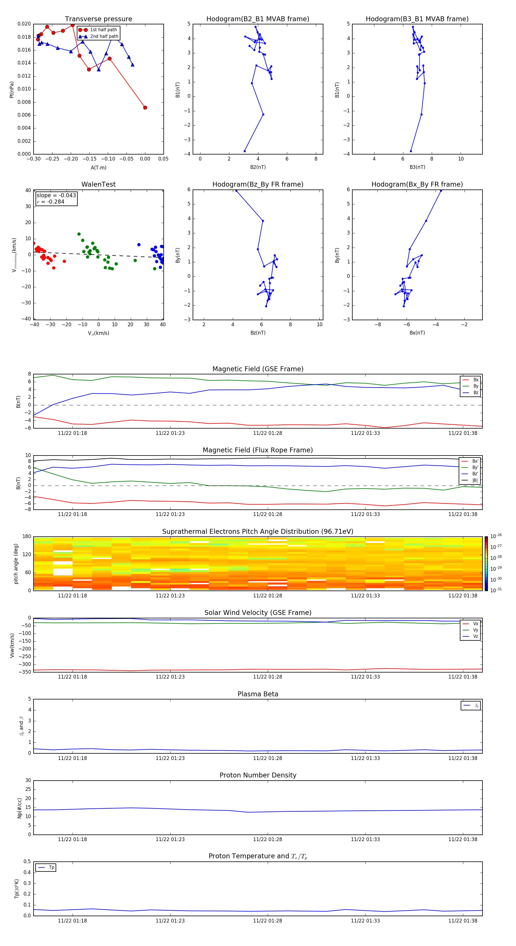Screen dimensions: 516x946
Task: Select the "Hodogram(Bx_By FR frame)" title
Action: click(417, 184)
